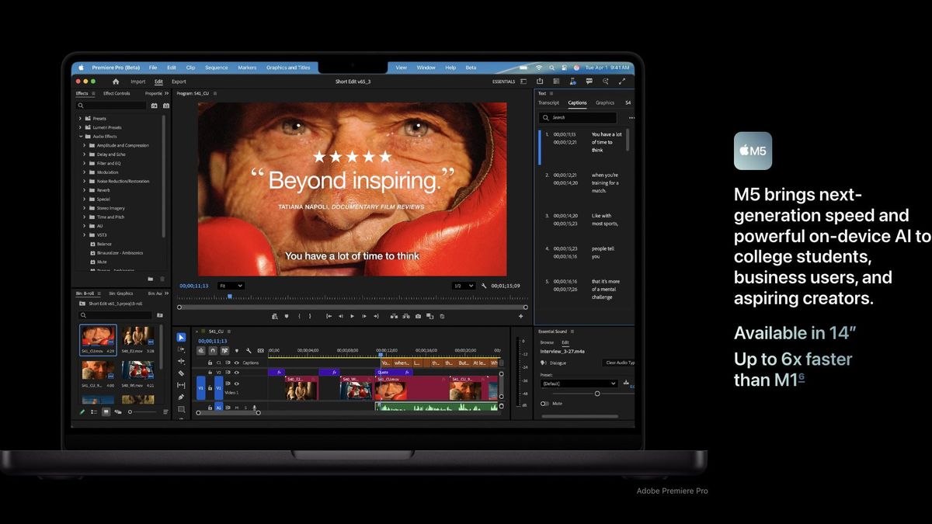Click the Mark In bracket
932x524 pixels.
[299, 316]
